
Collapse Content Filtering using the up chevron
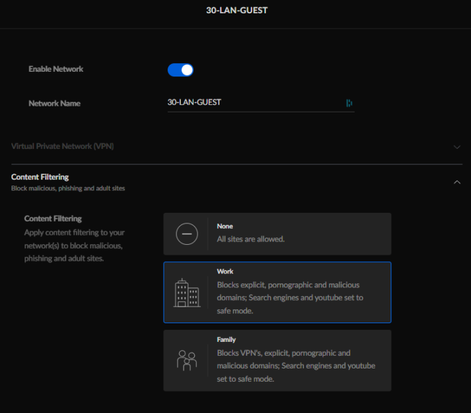456,182
